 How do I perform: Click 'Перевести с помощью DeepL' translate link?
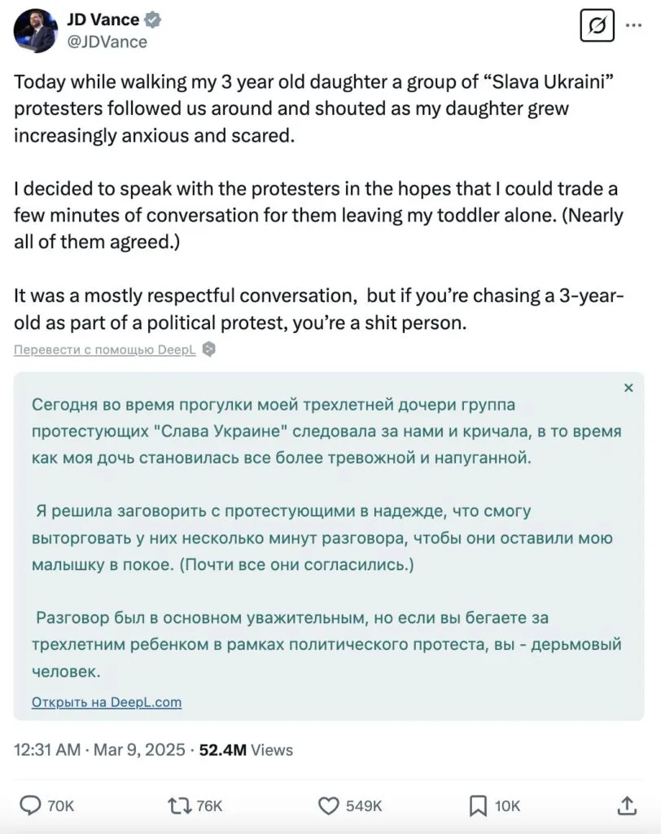click(105, 349)
